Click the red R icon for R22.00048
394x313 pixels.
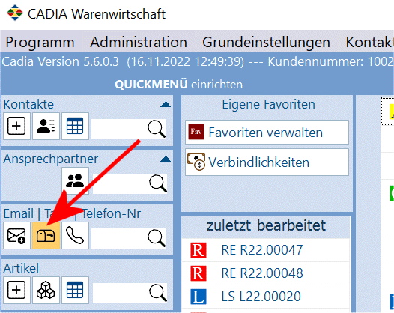pos(198,273)
